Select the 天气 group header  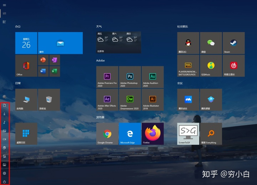click(x=99, y=26)
